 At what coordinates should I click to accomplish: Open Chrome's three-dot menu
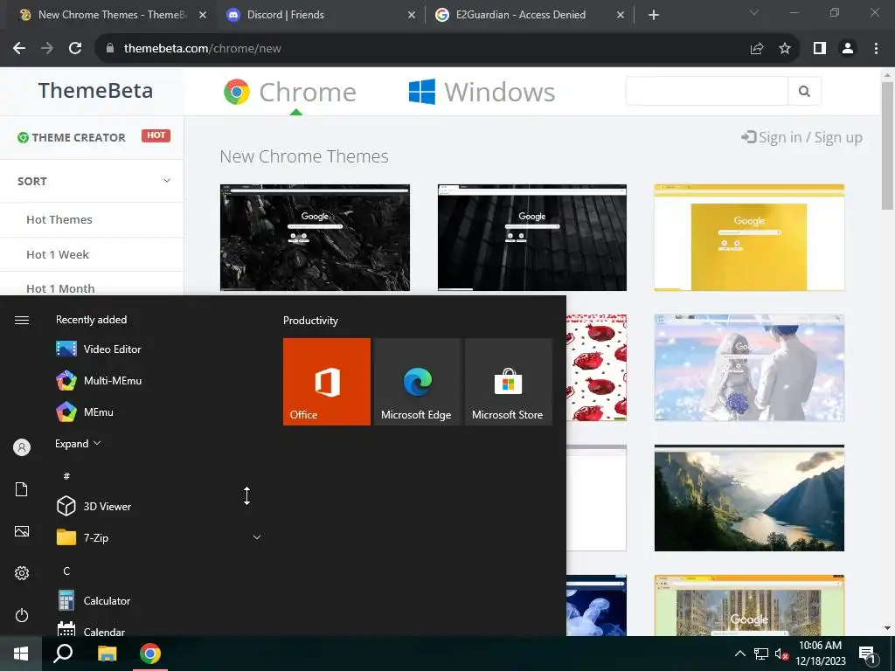pyautogui.click(x=876, y=49)
